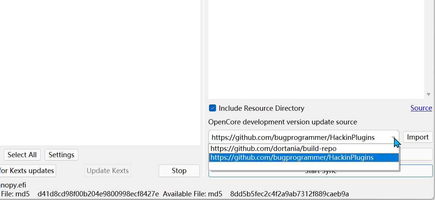This screenshot has width=435, height=200.
Task: Expand the update source dropdown arrow
Action: click(x=393, y=137)
